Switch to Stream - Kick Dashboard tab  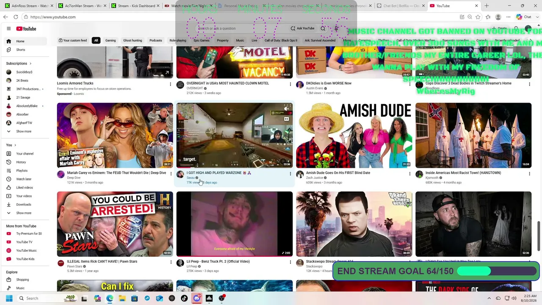tap(135, 6)
